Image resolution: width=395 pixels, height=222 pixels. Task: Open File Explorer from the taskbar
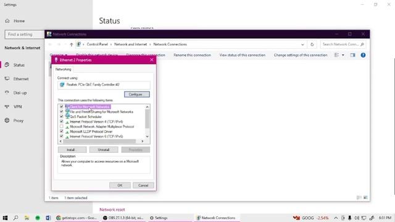pyautogui.click(x=27, y=218)
